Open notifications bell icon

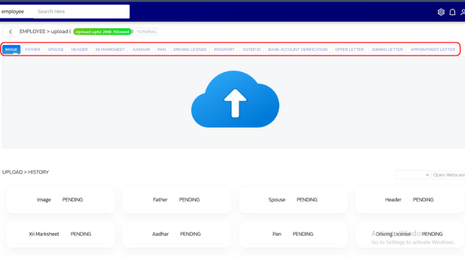(453, 12)
